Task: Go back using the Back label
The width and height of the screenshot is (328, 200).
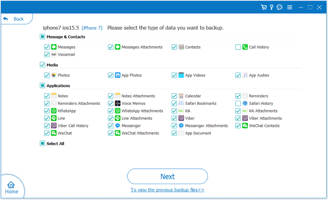Action: pyautogui.click(x=19, y=19)
